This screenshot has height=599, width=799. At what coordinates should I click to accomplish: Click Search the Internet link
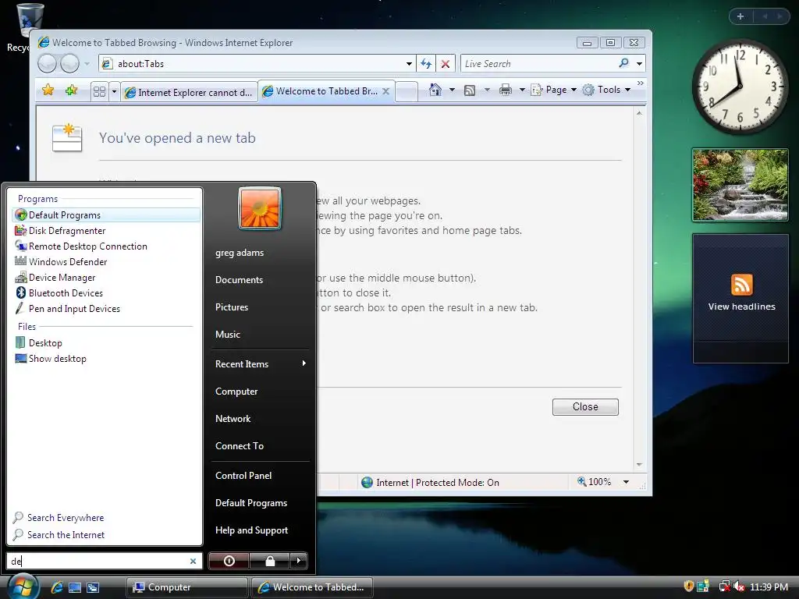66,535
